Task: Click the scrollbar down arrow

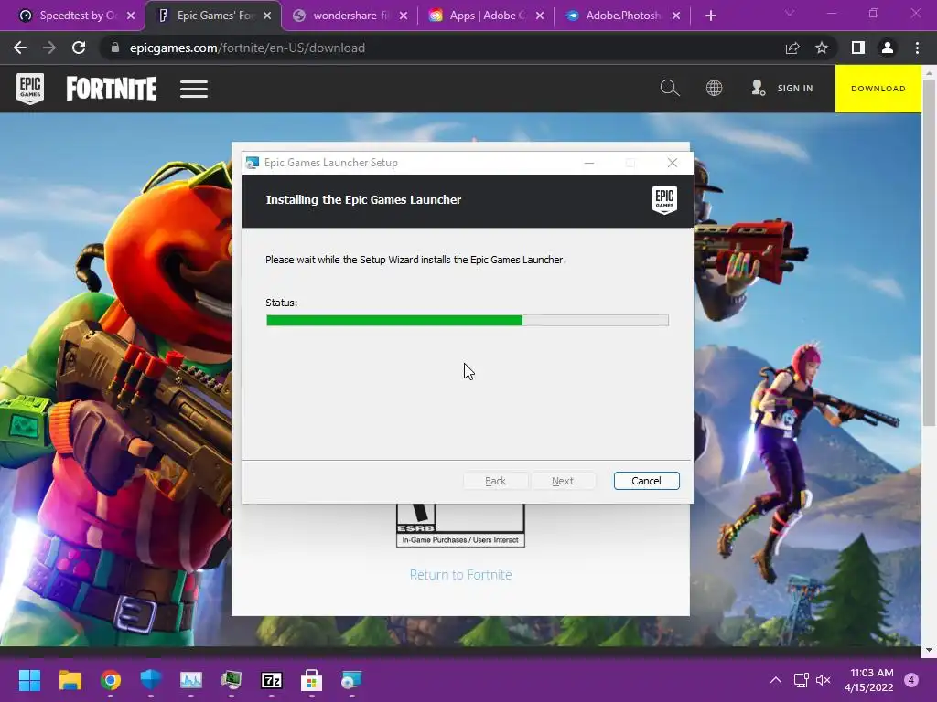Action: 929,650
